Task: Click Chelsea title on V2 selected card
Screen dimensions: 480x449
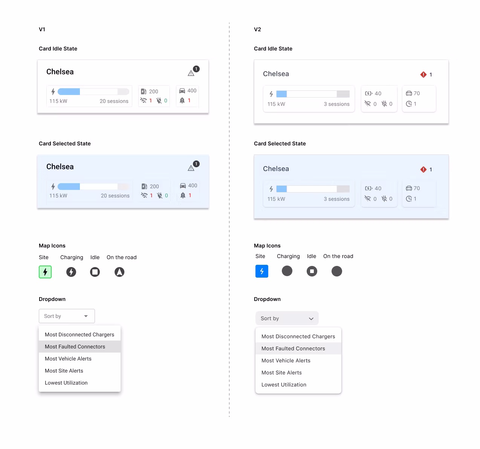Action: click(276, 169)
